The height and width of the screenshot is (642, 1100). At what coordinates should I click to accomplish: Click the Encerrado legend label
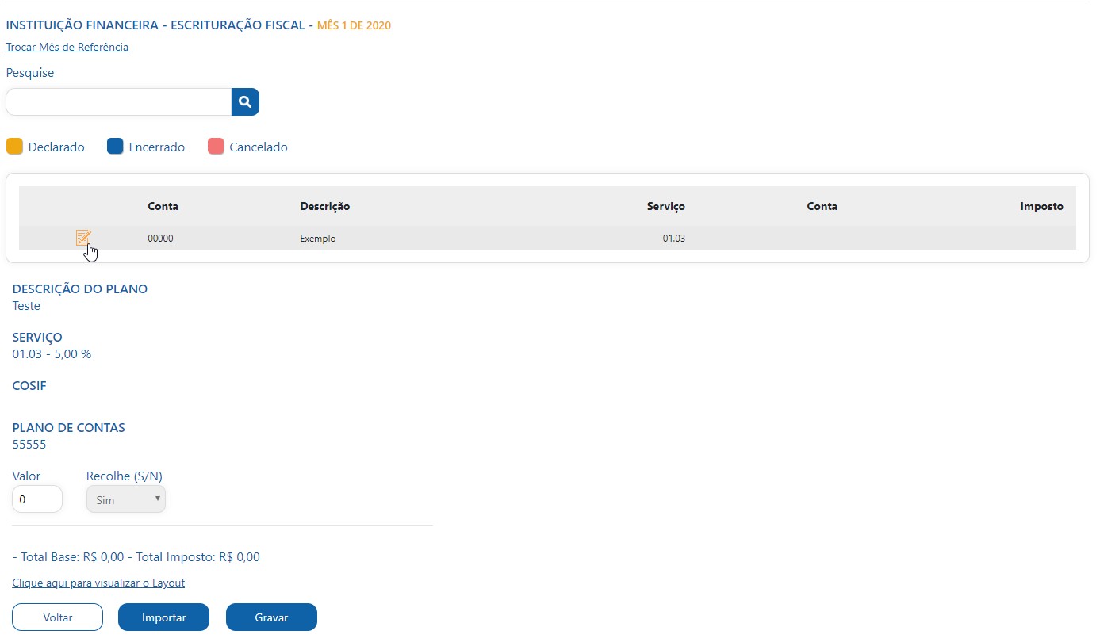pos(157,147)
